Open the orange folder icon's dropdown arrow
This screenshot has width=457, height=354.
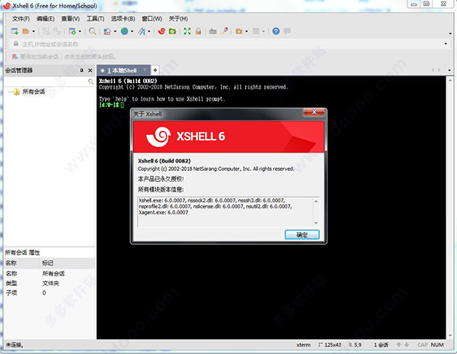click(246, 31)
